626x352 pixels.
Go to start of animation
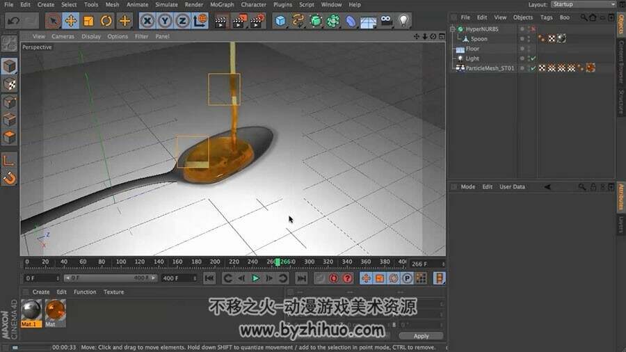point(209,278)
